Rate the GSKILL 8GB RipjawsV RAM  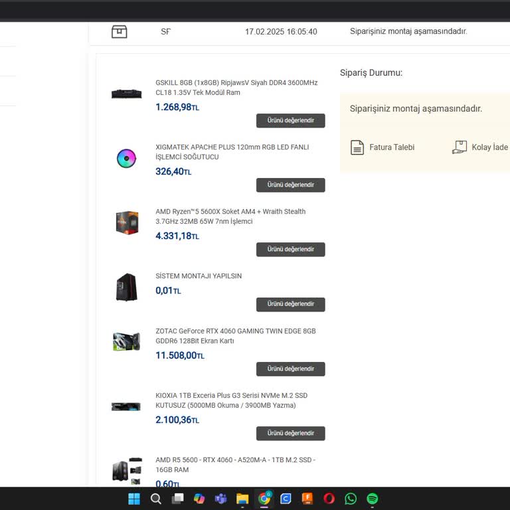[290, 121]
